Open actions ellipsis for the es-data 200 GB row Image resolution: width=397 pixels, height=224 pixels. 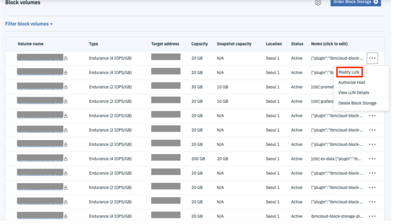372,159
